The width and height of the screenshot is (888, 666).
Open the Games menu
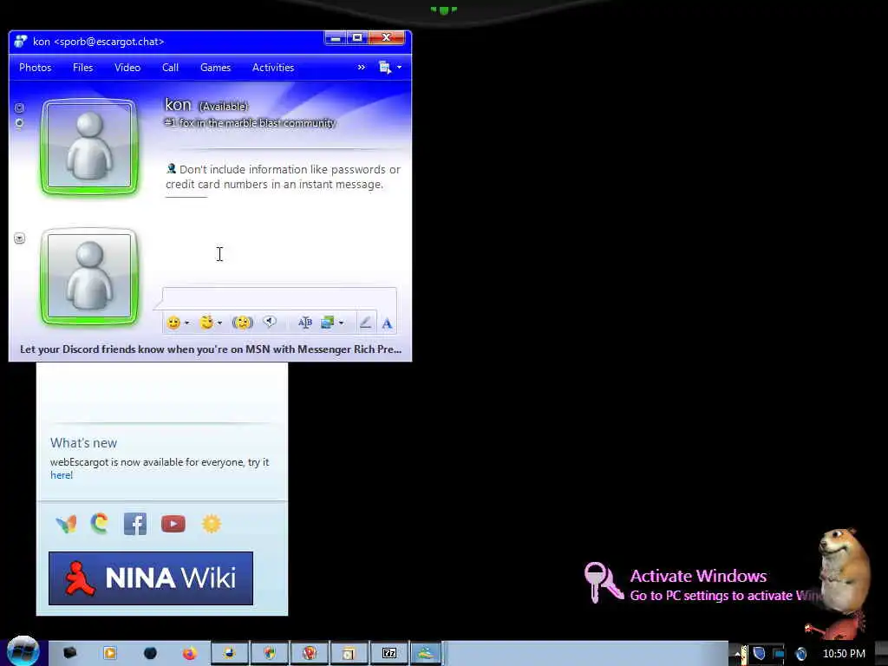[215, 68]
